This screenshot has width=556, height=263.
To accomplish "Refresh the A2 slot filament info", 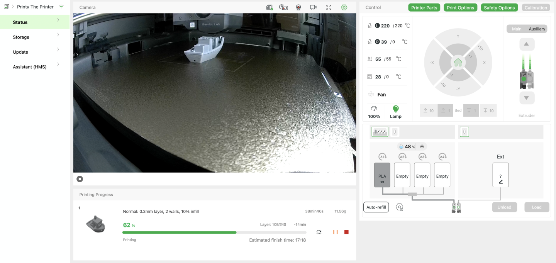I will [x=402, y=157].
